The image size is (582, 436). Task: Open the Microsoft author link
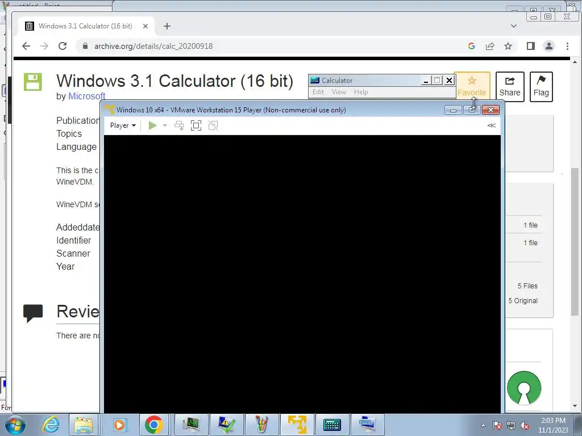click(86, 96)
